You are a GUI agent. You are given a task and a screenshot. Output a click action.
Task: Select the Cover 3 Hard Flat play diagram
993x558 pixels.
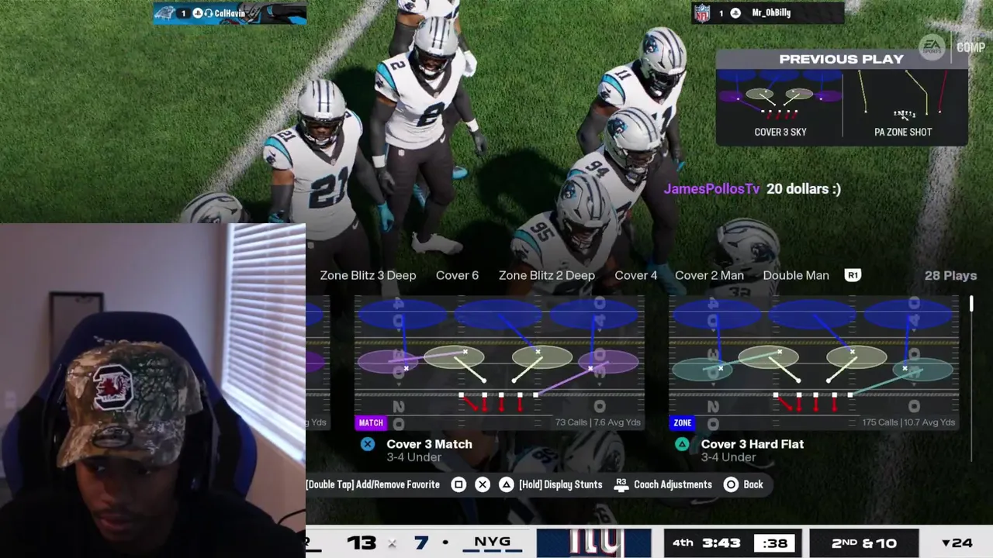814,363
